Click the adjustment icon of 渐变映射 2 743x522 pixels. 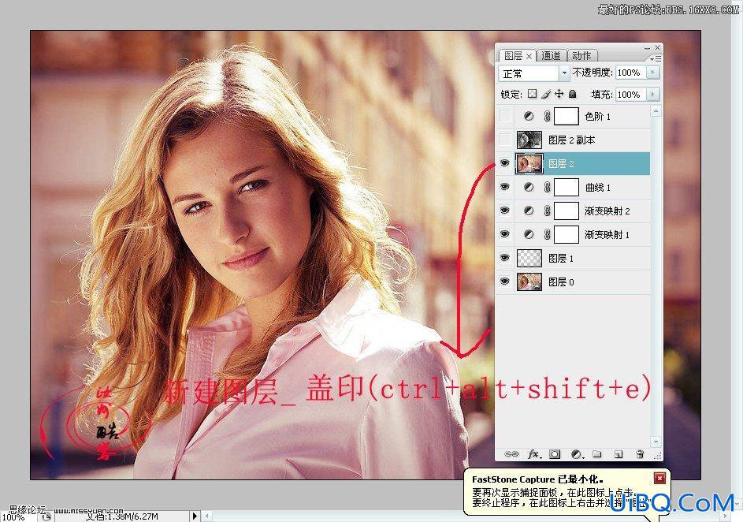[x=529, y=211]
